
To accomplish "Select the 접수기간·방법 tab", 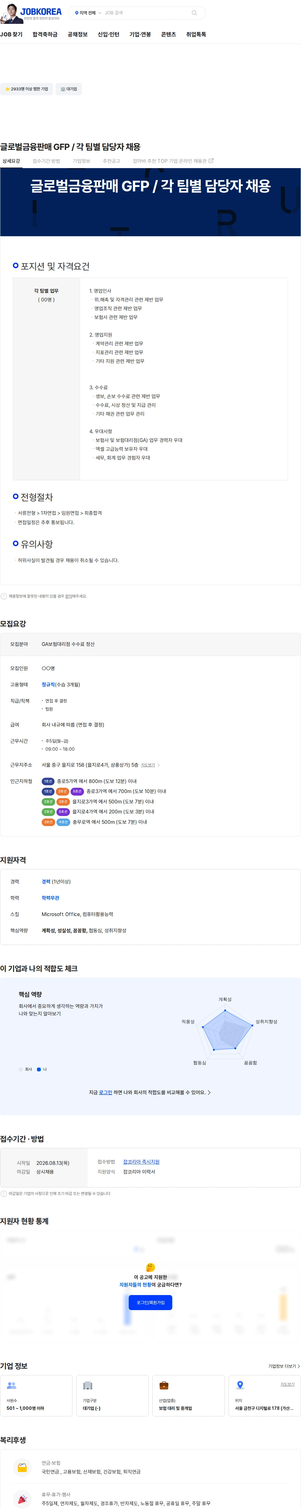I will click(x=46, y=161).
